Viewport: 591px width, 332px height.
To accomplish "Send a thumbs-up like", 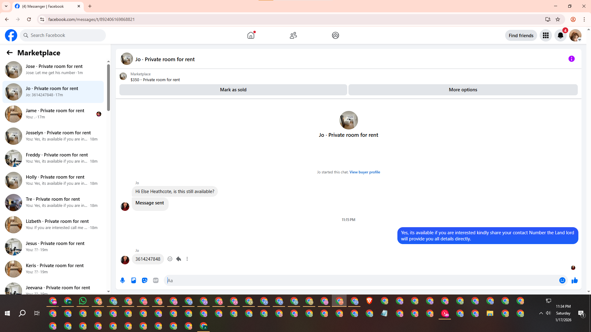I will pyautogui.click(x=574, y=280).
